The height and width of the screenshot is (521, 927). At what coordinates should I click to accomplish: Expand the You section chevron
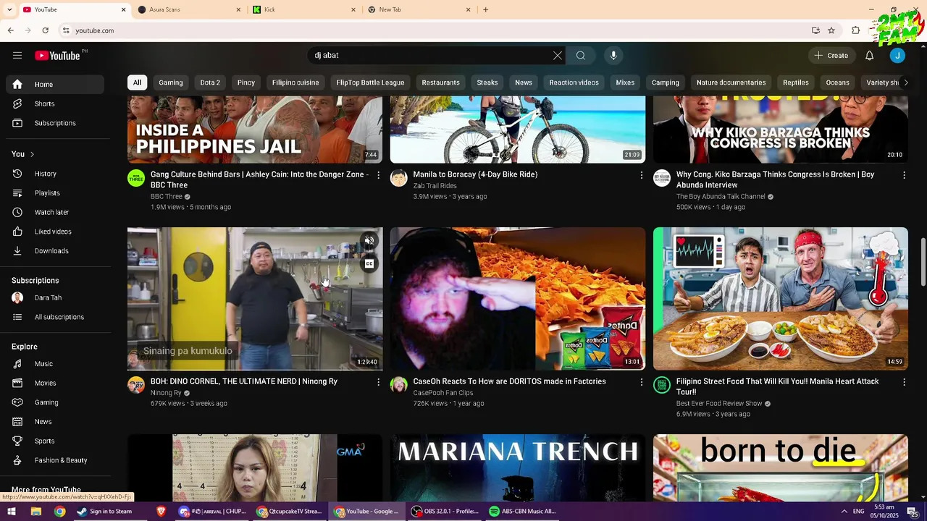pos(32,154)
